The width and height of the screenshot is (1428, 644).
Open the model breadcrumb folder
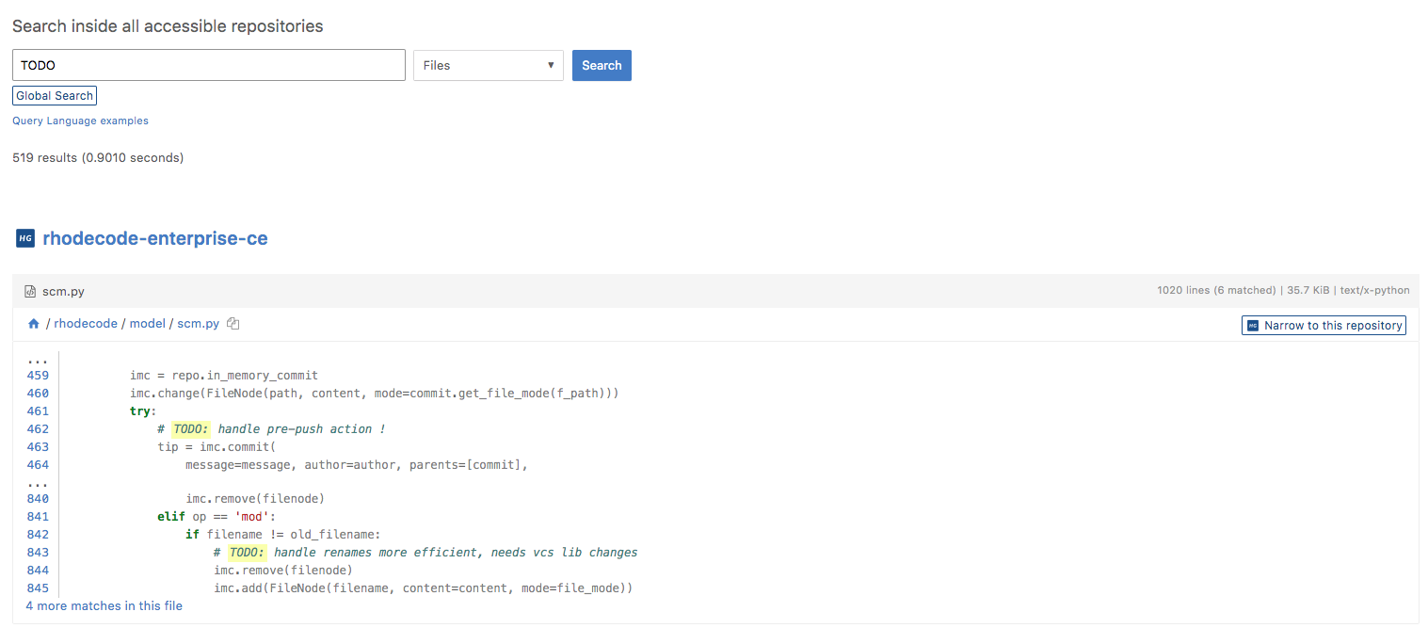click(x=148, y=324)
